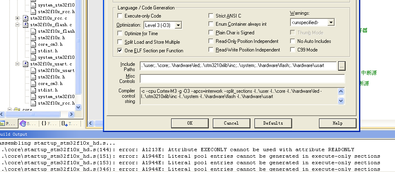This screenshot has width=395, height=172.
Task: Click the Help button
Action: (x=337, y=123)
